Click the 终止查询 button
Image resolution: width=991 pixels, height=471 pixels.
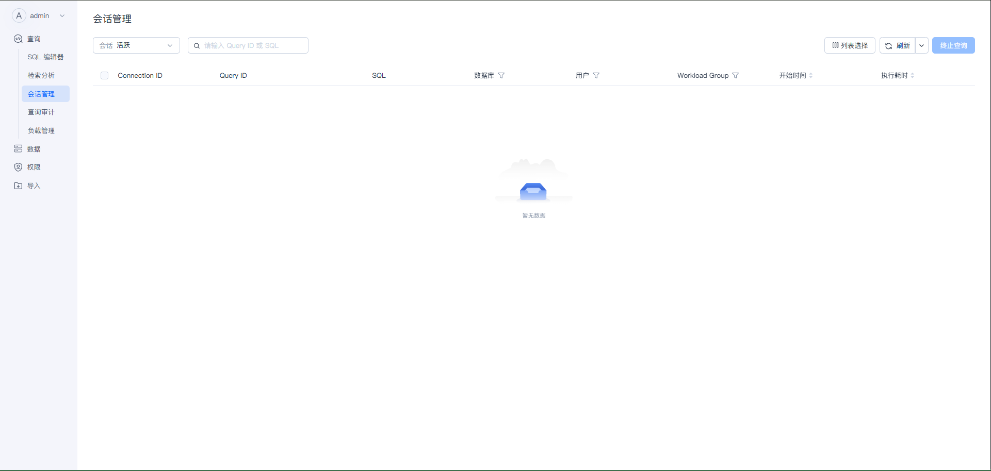pyautogui.click(x=953, y=45)
